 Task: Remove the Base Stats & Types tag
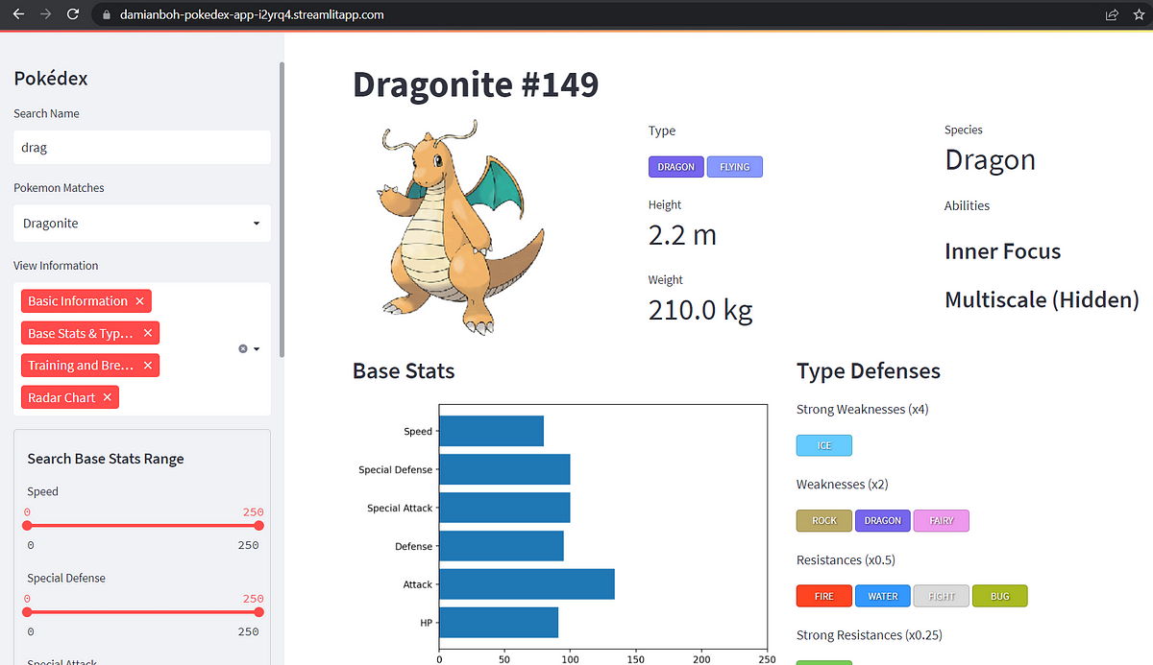147,333
